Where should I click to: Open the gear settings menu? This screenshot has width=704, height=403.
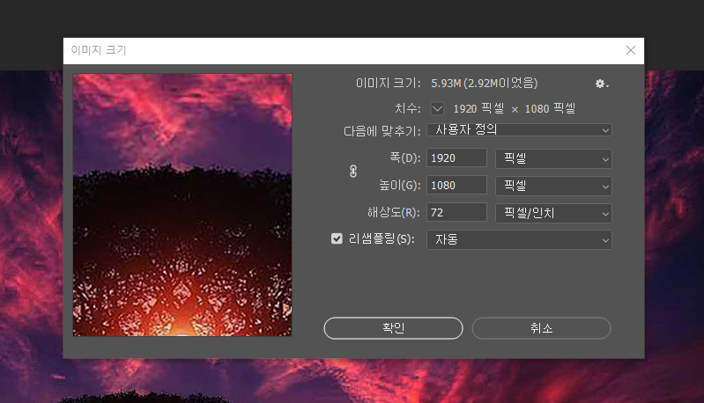tap(602, 84)
